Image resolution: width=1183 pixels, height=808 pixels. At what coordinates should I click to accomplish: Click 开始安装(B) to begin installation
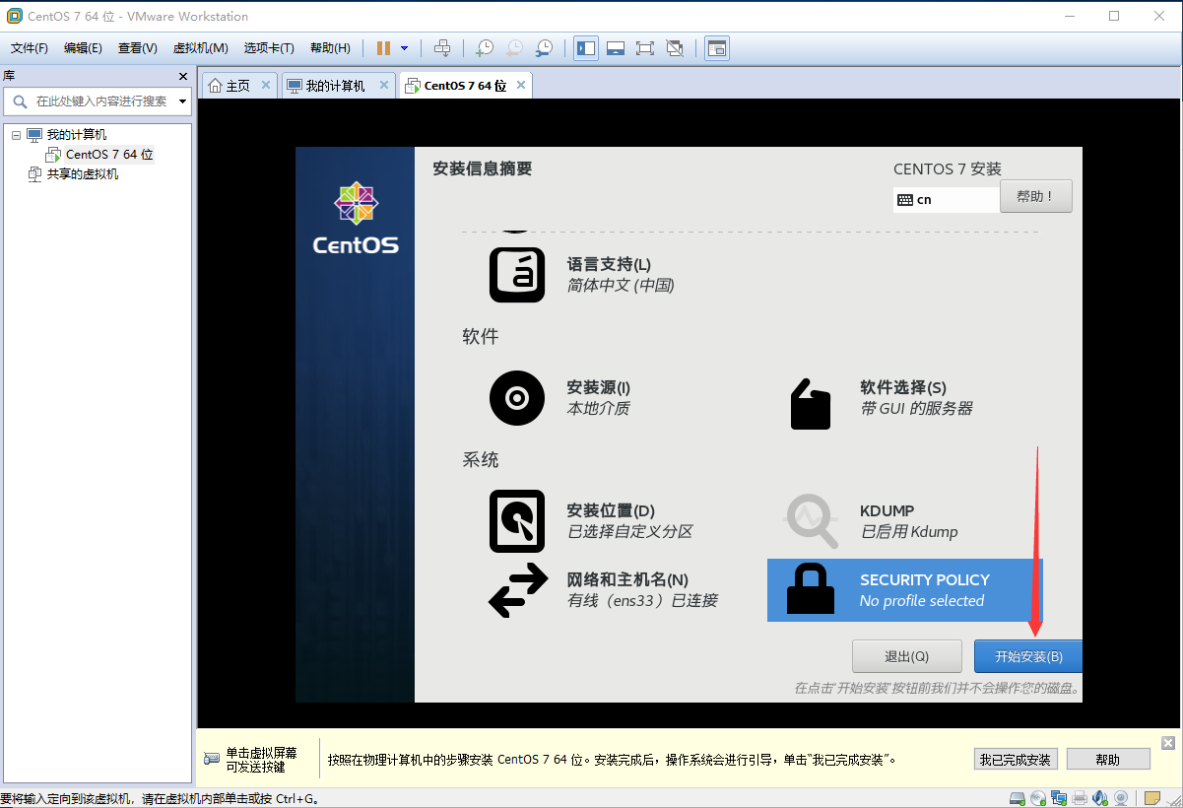(x=1027, y=656)
